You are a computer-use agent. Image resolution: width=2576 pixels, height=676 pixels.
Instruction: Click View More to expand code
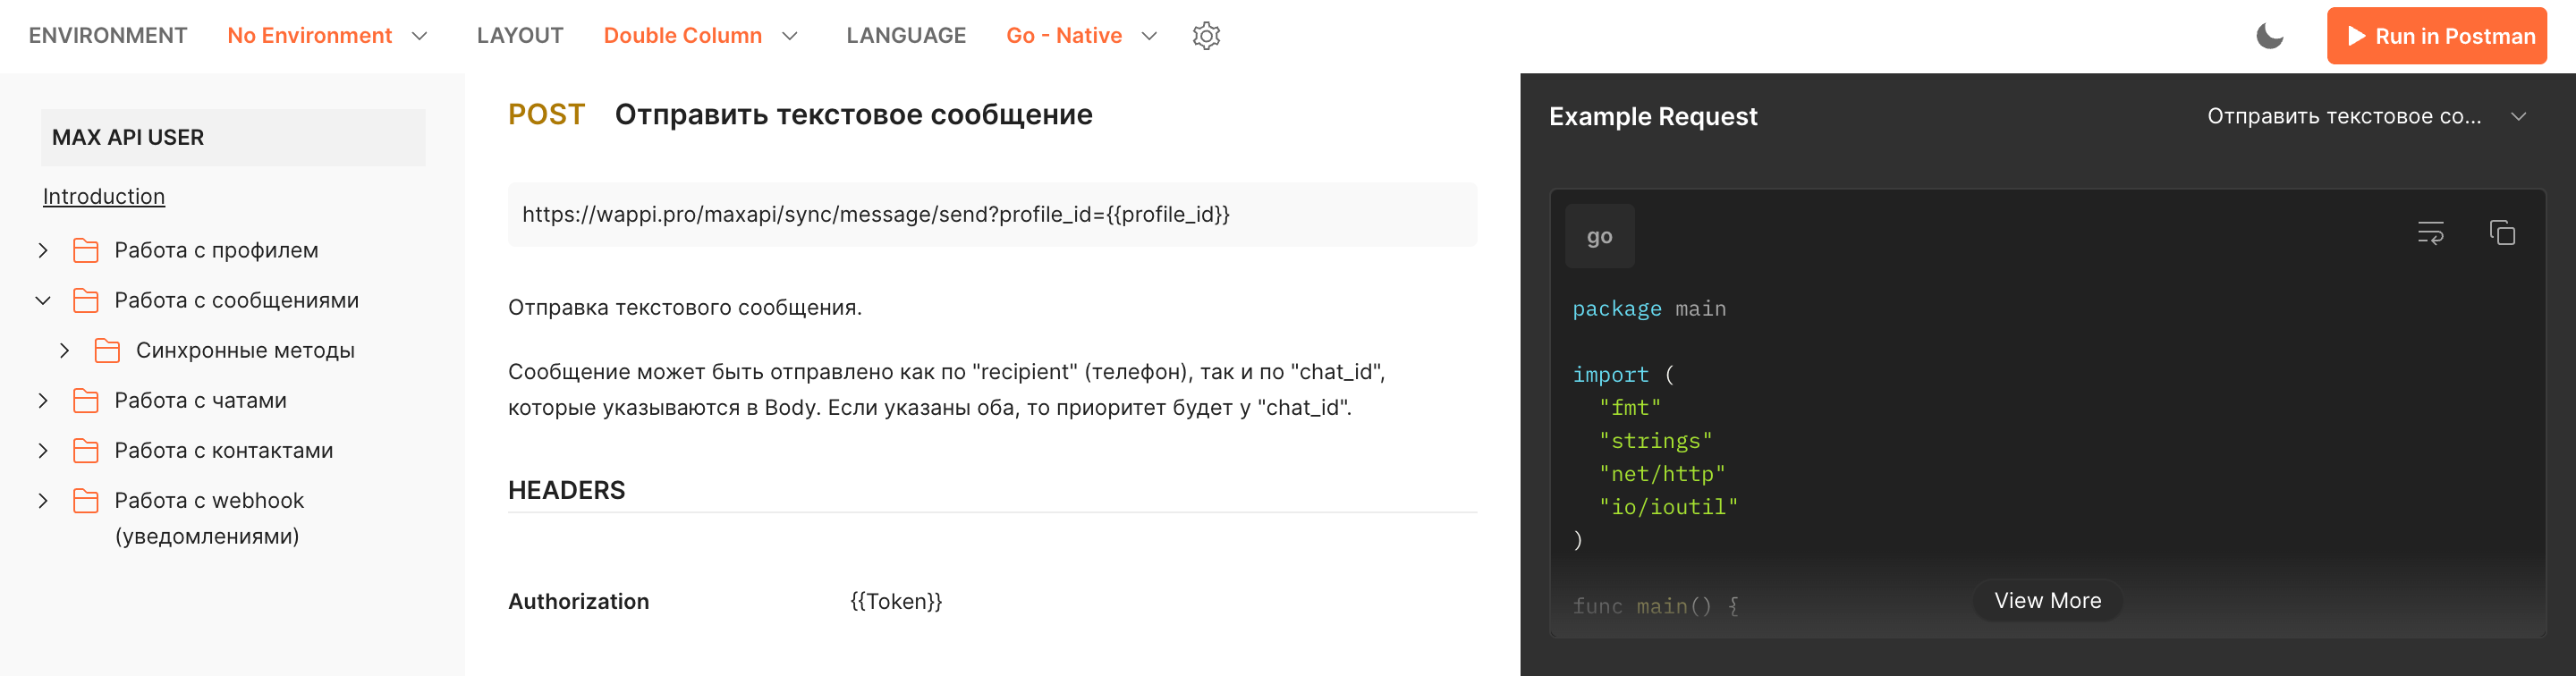click(x=2047, y=600)
